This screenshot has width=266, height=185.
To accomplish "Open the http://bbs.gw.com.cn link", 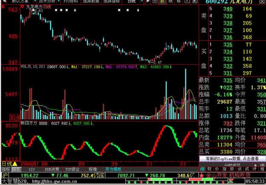I will pyautogui.click(x=55, y=182).
